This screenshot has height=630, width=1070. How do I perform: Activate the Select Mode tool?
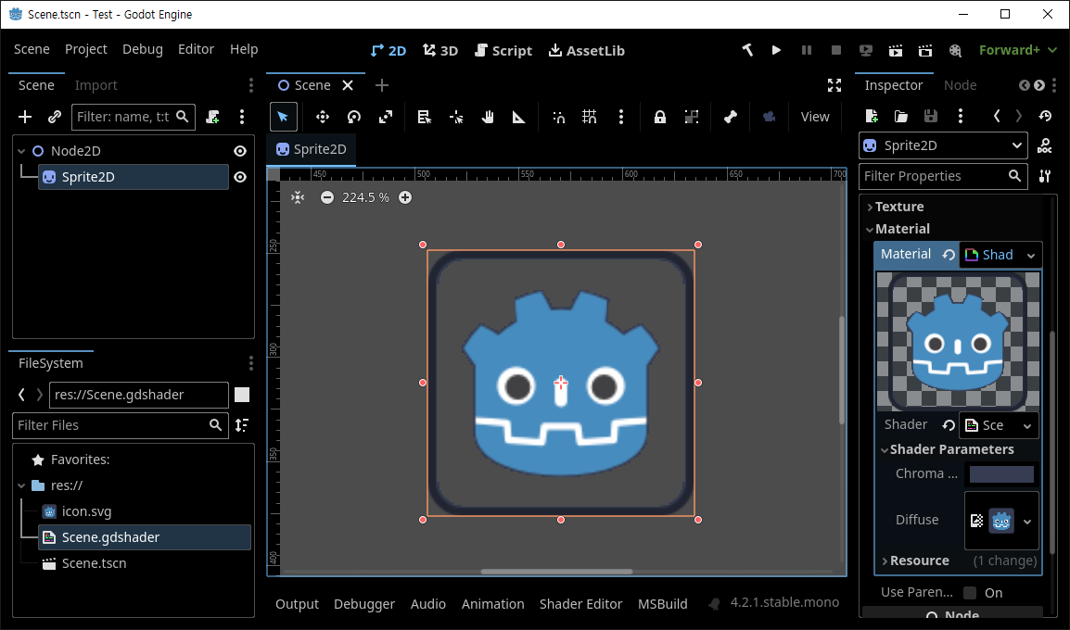(x=283, y=118)
